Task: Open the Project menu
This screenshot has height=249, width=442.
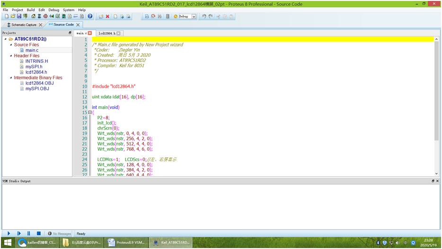Action: 17,10
